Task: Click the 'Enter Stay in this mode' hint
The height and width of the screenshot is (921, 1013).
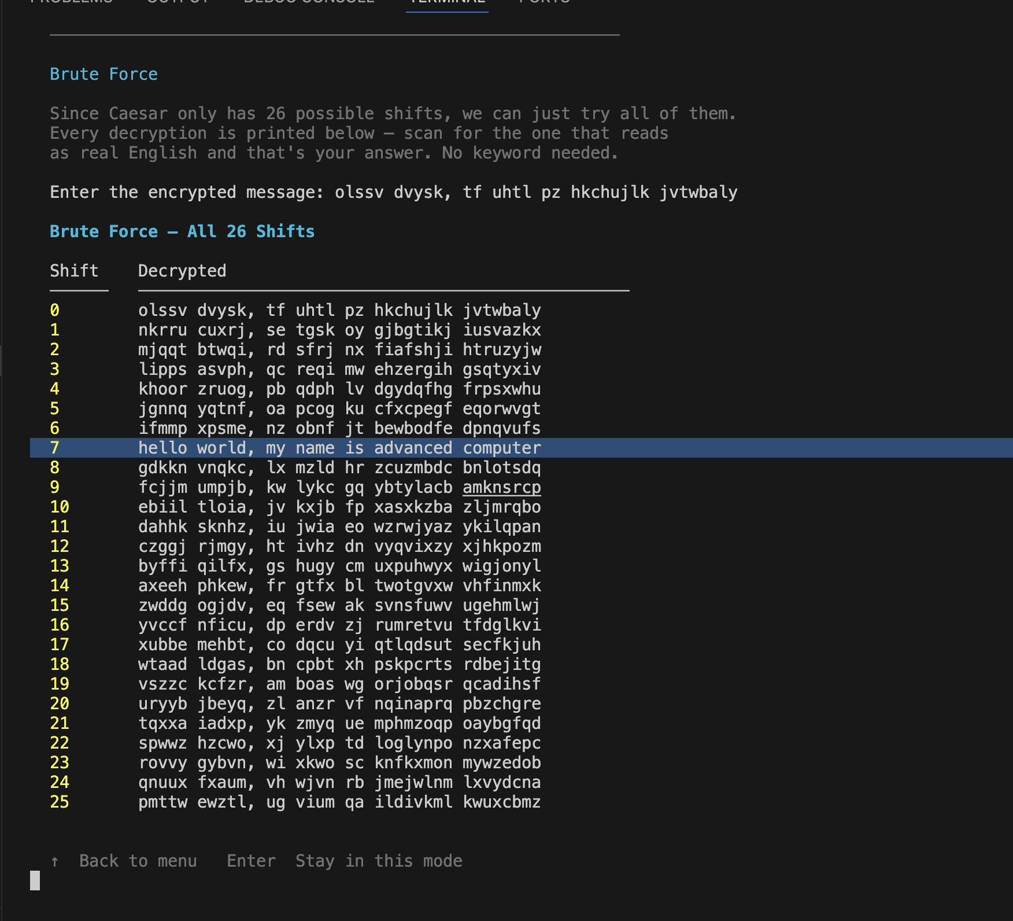Action: 345,861
